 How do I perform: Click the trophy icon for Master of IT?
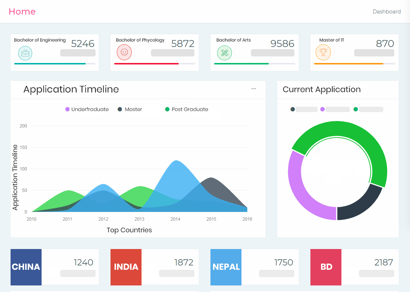[323, 52]
